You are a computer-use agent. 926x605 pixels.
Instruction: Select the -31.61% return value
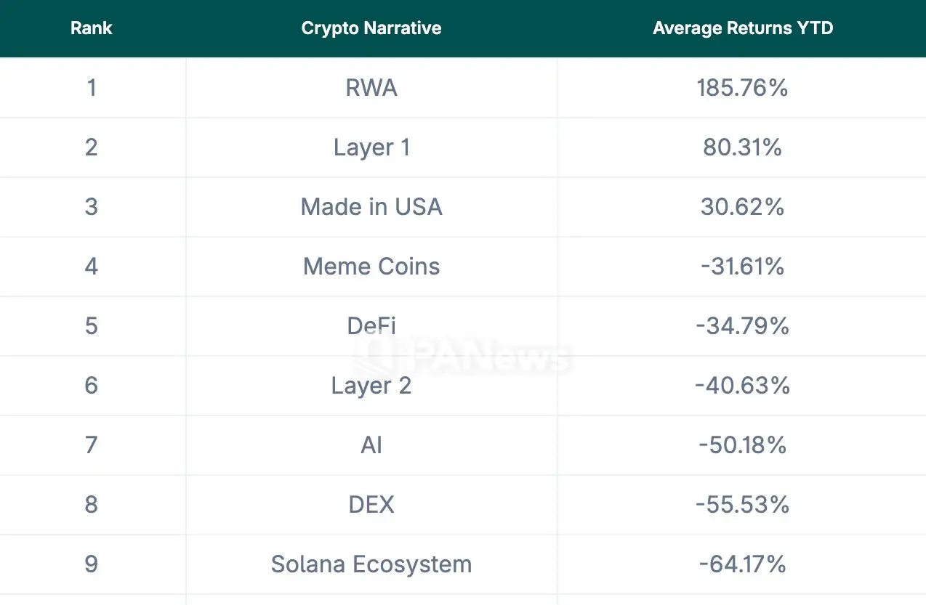[x=742, y=267]
